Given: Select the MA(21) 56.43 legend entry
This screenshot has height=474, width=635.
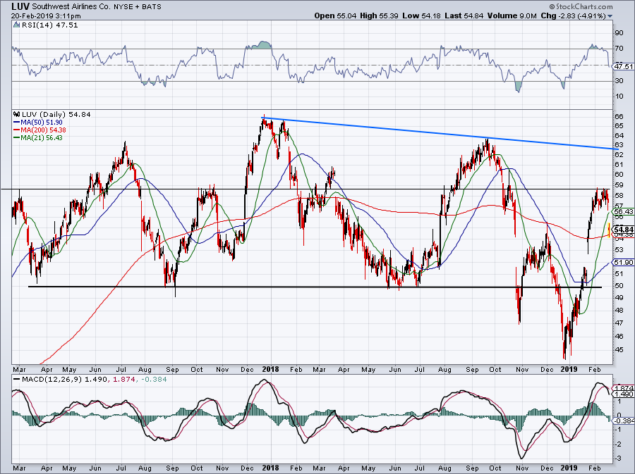Looking at the screenshot, I should [x=42, y=137].
